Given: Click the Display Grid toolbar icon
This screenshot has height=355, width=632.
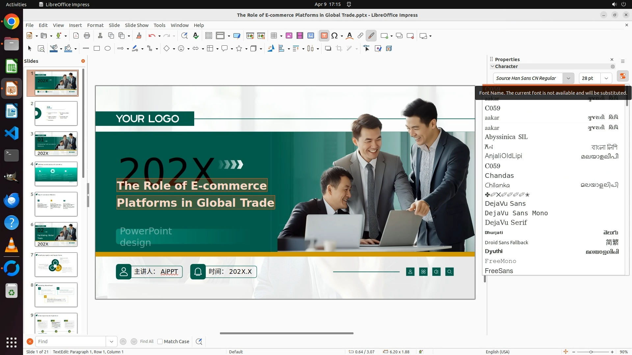Looking at the screenshot, I should click(x=208, y=36).
